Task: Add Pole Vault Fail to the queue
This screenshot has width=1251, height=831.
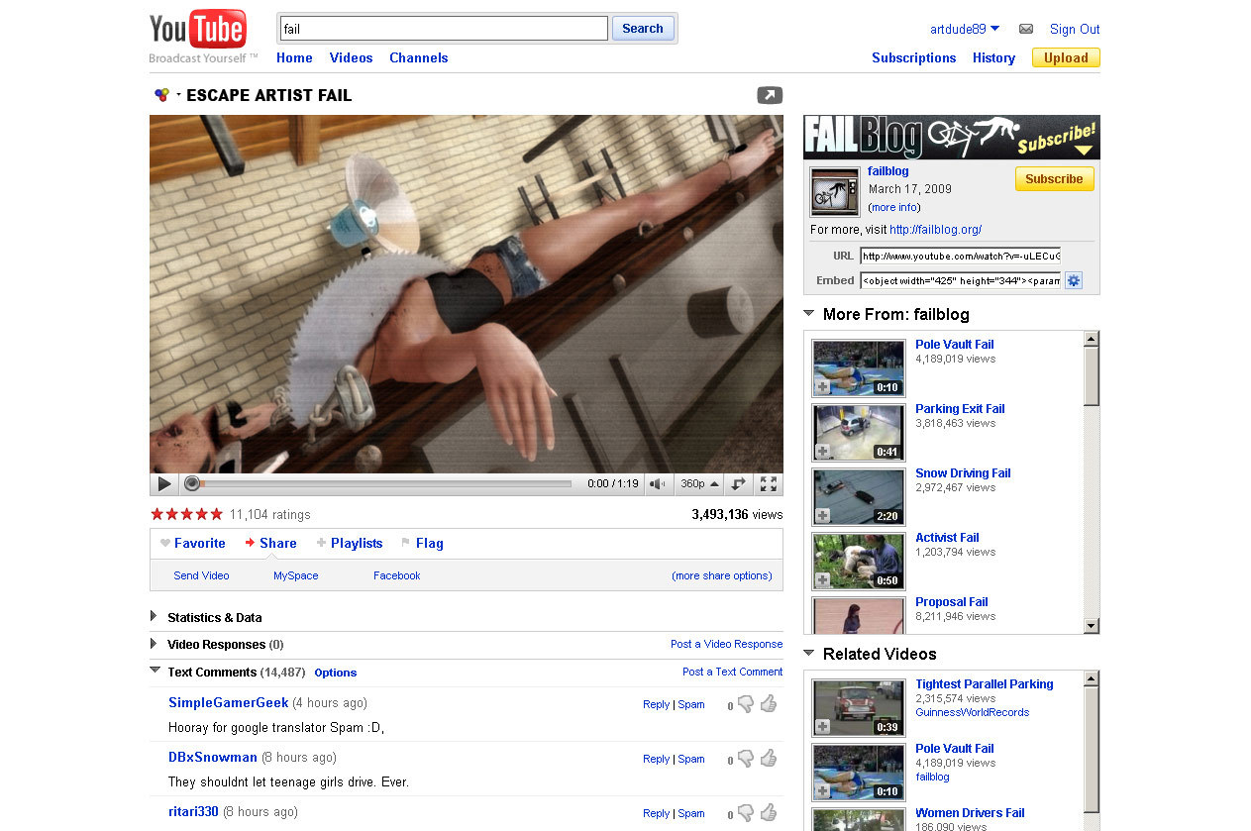Action: [x=823, y=387]
